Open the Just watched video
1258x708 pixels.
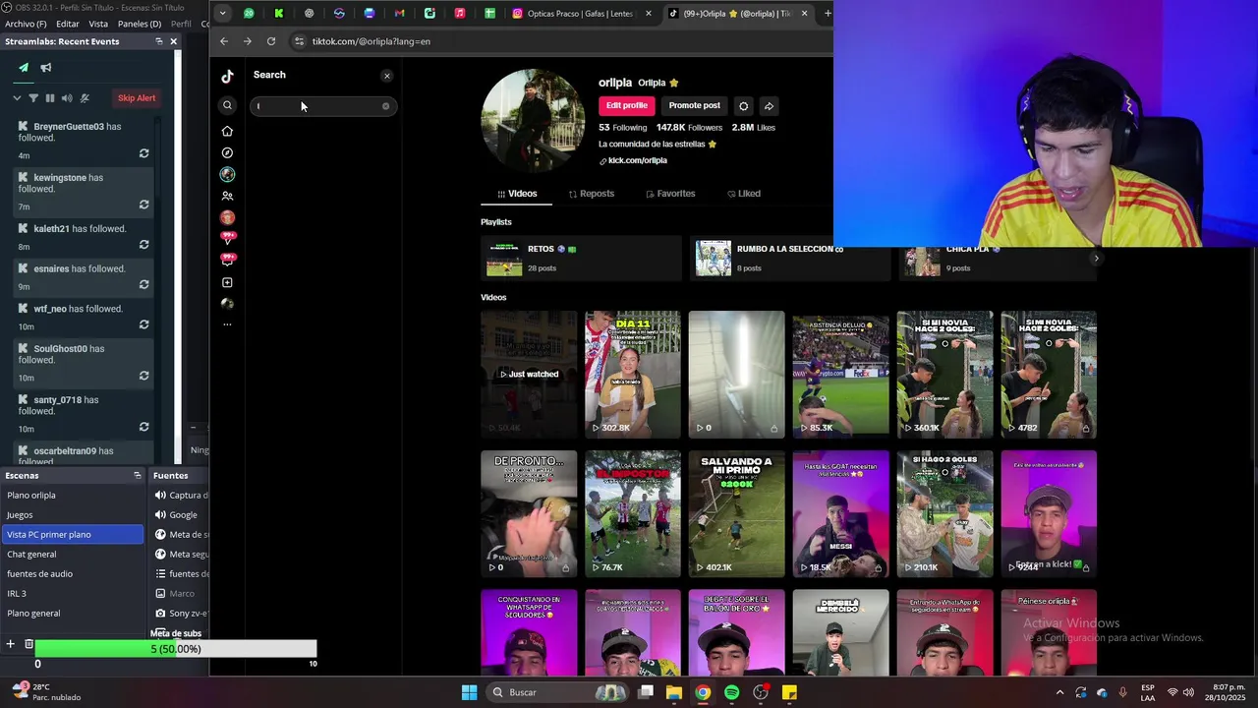coord(528,374)
